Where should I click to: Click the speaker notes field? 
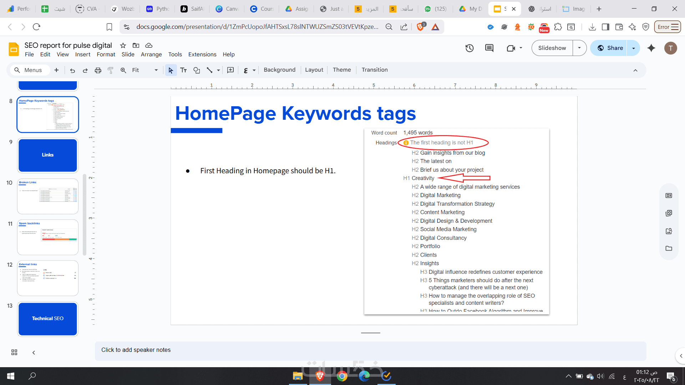coord(370,350)
